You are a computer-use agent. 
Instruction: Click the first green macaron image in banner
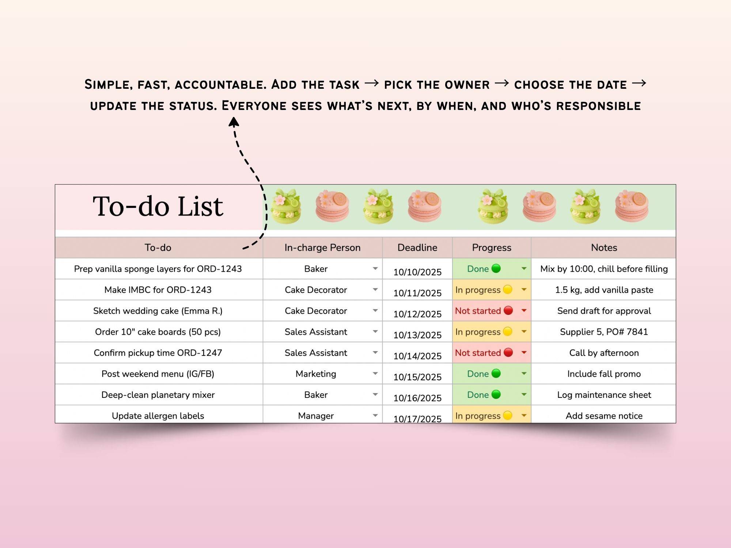286,206
